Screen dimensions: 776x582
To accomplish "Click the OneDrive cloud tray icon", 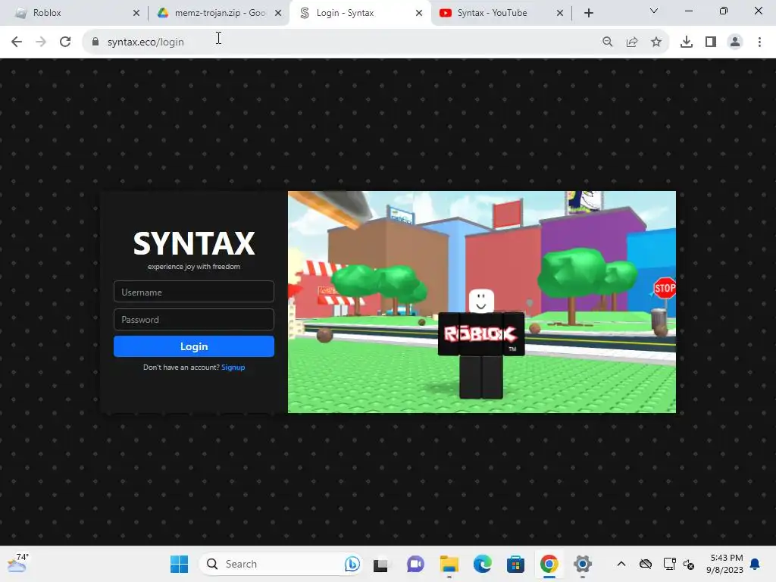I will (x=646, y=564).
